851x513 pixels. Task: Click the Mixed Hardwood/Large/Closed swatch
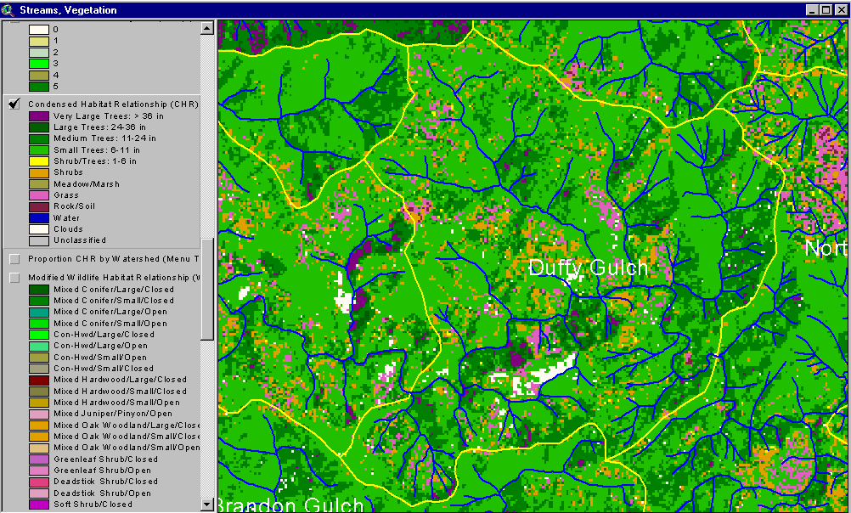tap(39, 380)
